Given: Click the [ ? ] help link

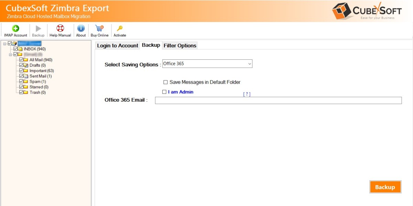Looking at the screenshot, I should [x=247, y=94].
